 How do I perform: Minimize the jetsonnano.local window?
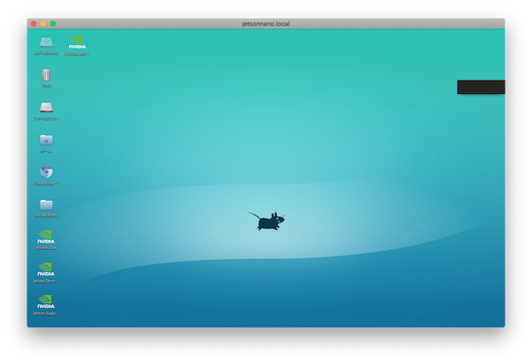[x=43, y=23]
